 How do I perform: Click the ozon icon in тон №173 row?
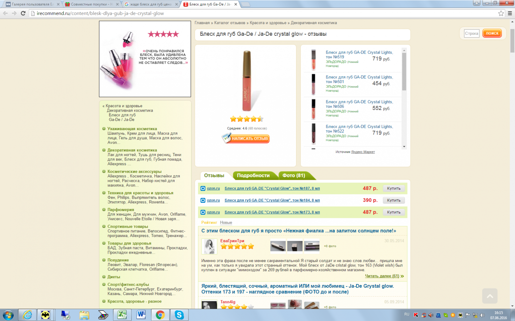click(x=203, y=212)
